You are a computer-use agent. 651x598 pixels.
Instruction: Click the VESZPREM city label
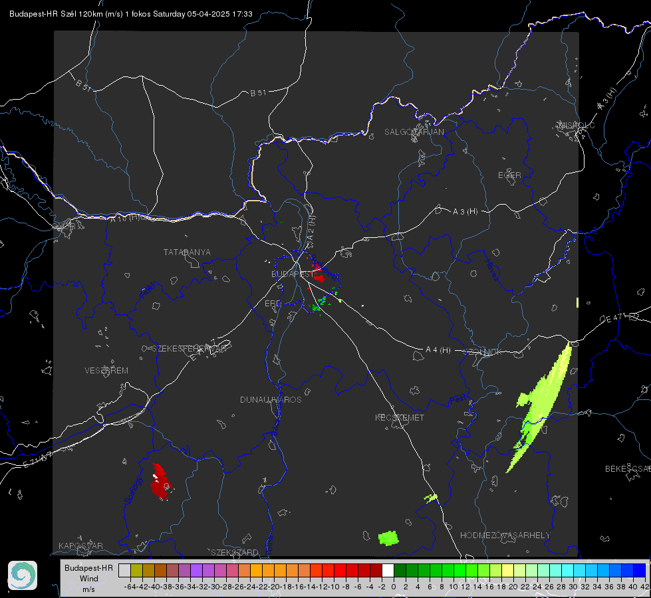[x=106, y=371]
